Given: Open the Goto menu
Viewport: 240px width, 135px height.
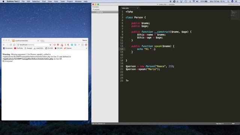Looking at the screenshot, I should [56, 1].
